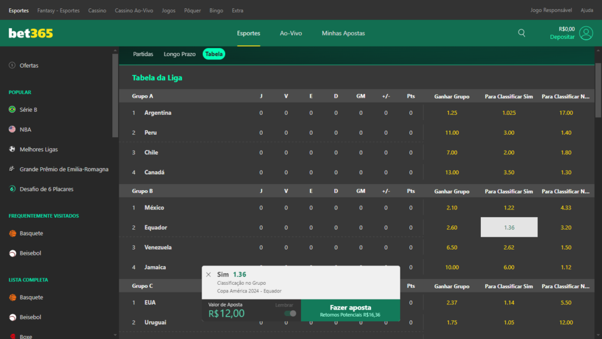This screenshot has height=339, width=602.
Task: Open Pôquer in the top bar
Action: pyautogui.click(x=192, y=11)
